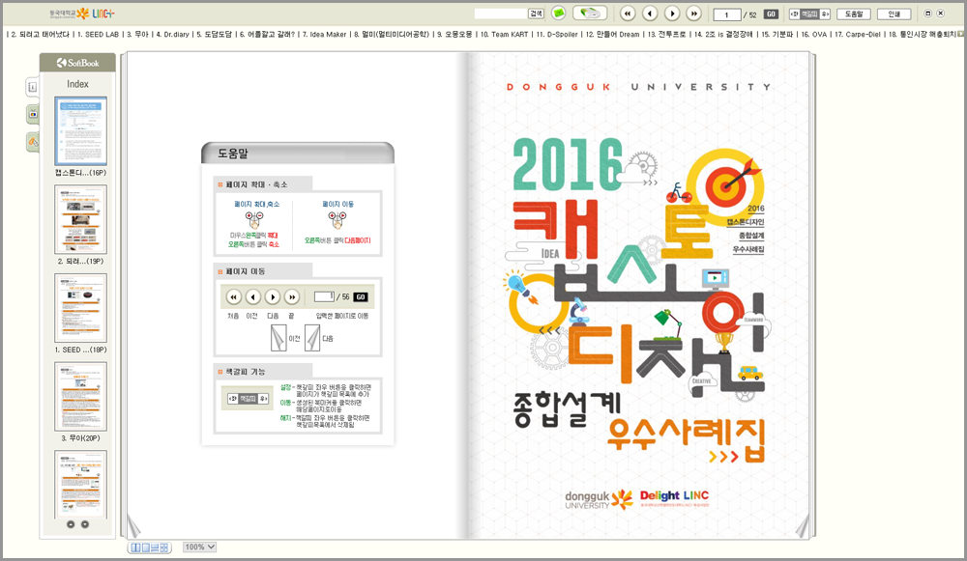Image resolution: width=967 pixels, height=561 pixels.
Task: Open thumbnail '1. SEED ...(18P)'
Action: [81, 308]
